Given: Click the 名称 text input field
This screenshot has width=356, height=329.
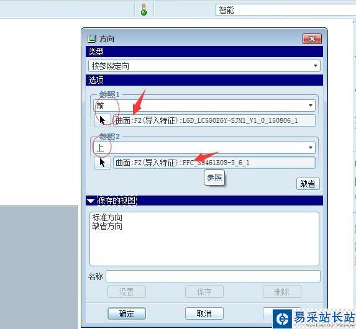Looking at the screenshot, I should (x=213, y=276).
